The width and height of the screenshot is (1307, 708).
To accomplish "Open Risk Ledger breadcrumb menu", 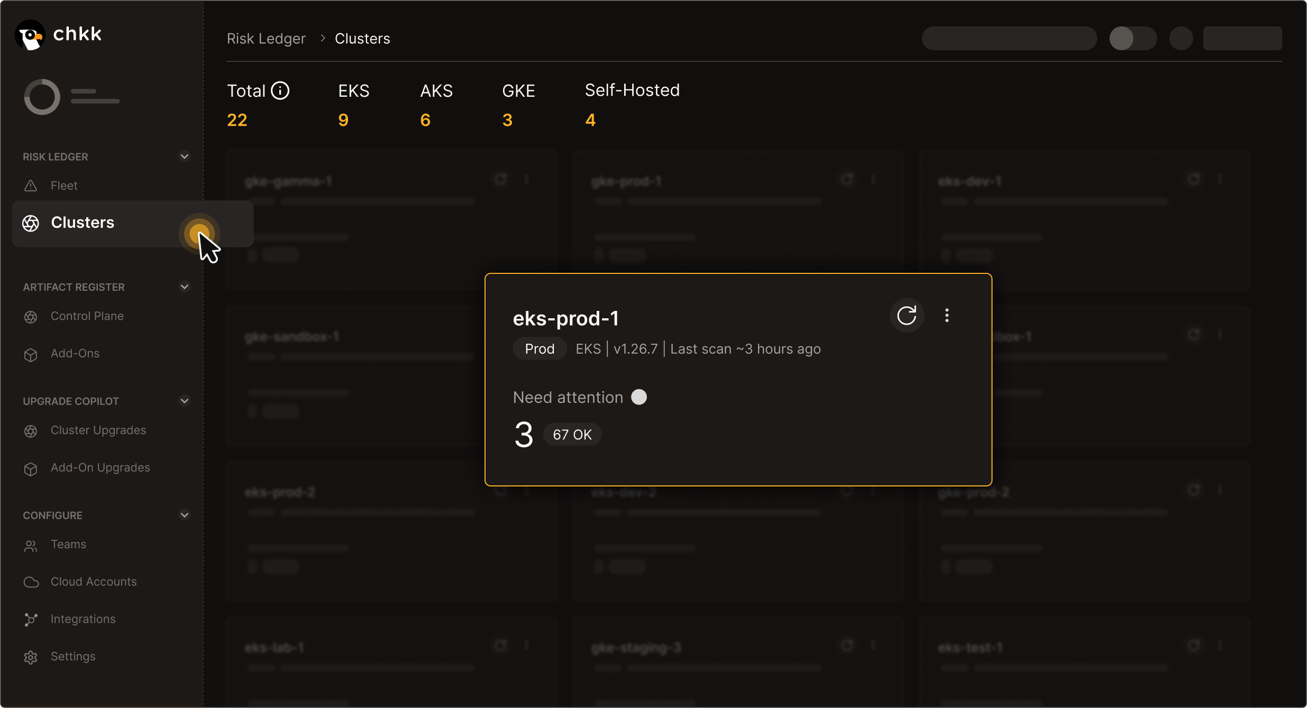I will (266, 39).
